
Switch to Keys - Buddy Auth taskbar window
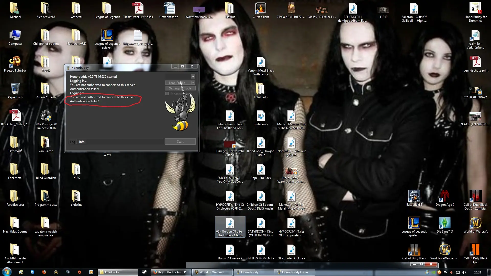(171, 272)
